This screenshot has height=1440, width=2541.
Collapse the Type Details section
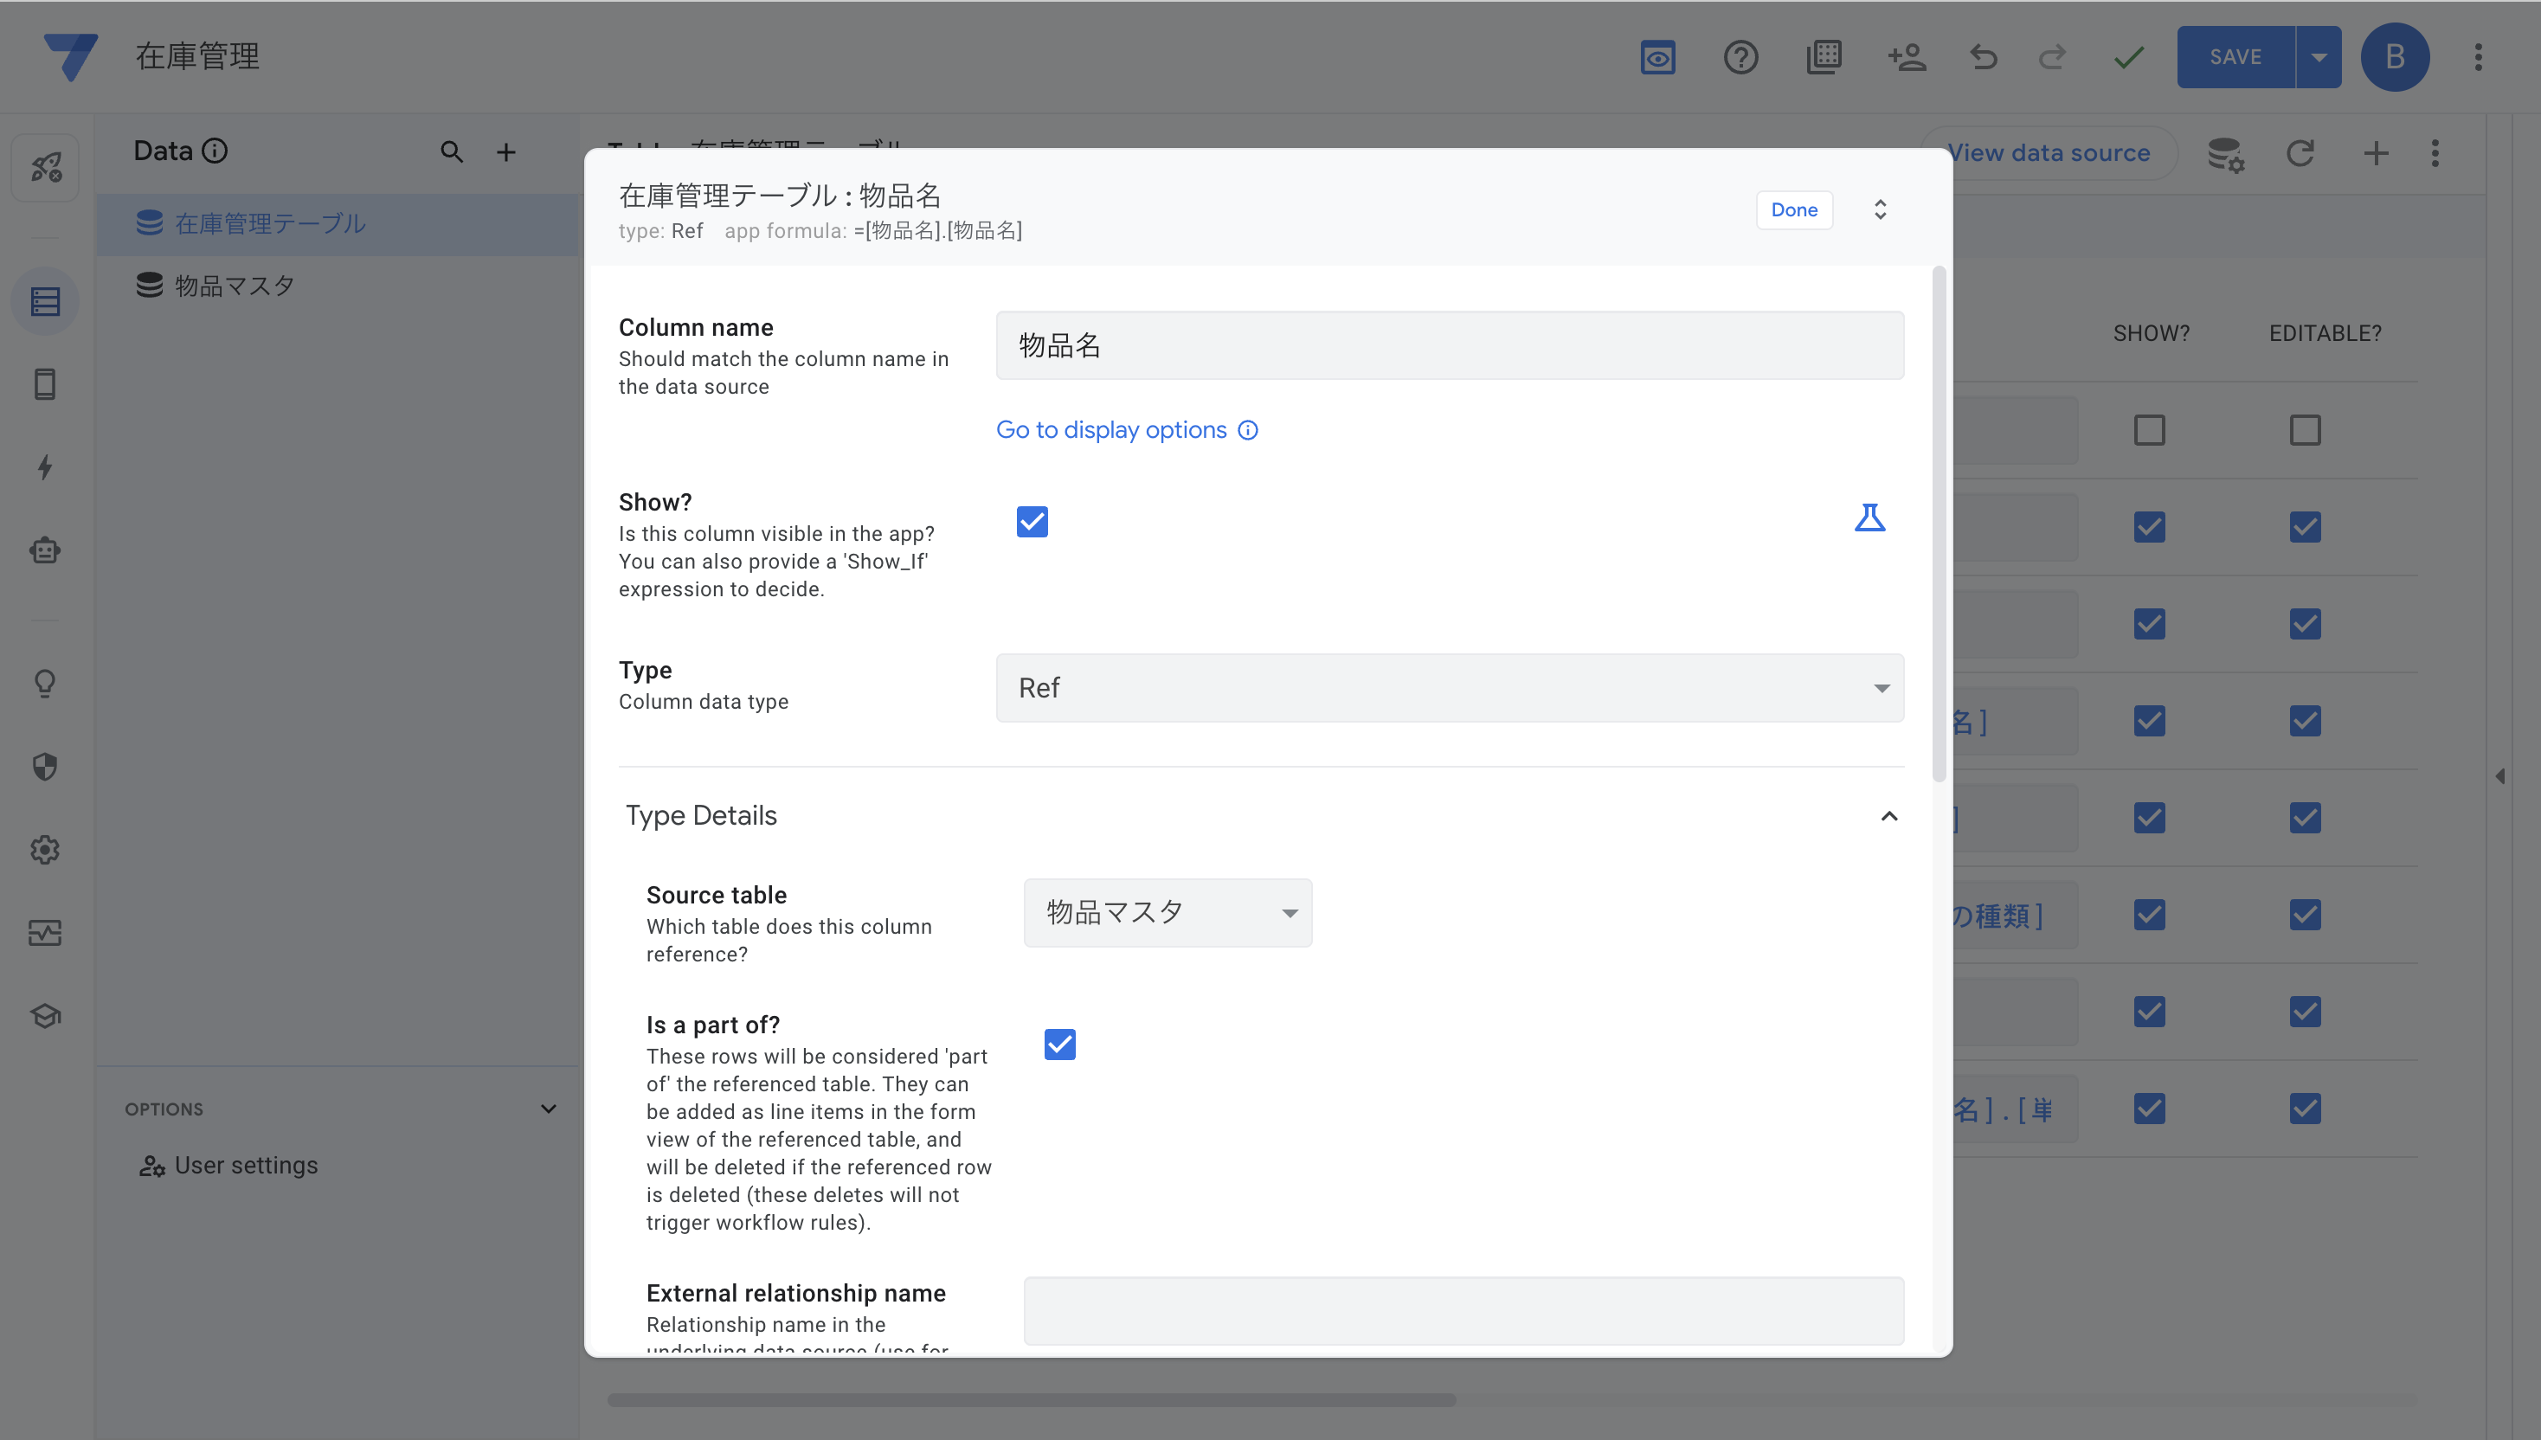1888,816
